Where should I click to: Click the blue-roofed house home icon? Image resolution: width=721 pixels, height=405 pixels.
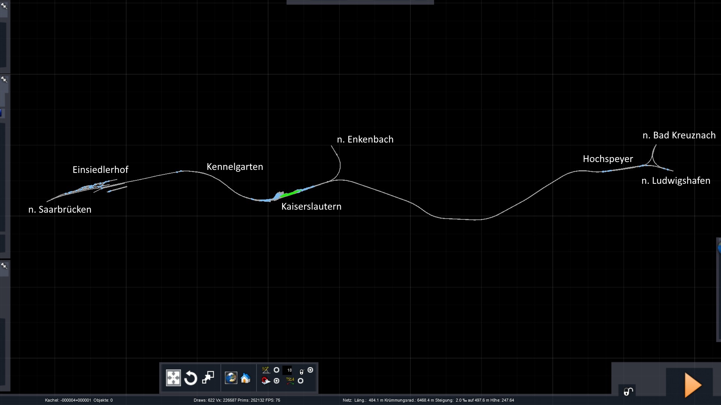246,378
